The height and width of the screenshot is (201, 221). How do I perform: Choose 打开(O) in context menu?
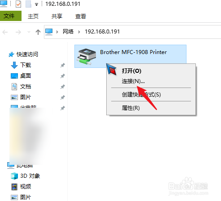tap(131, 71)
